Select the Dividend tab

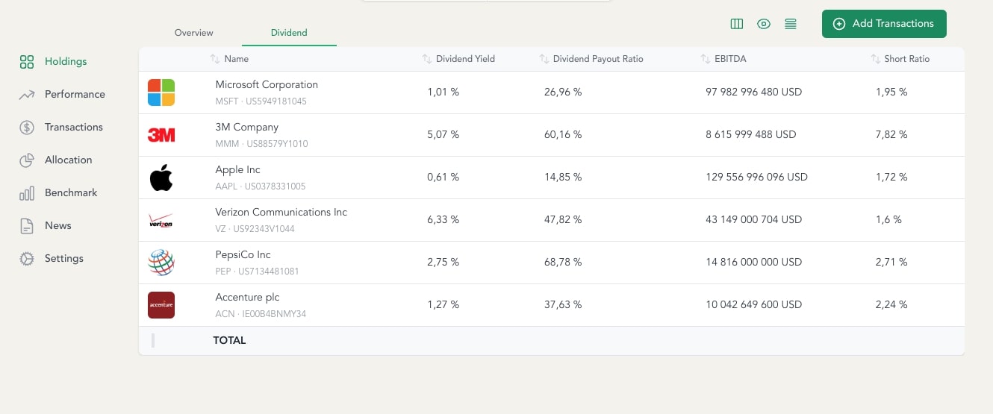[289, 33]
